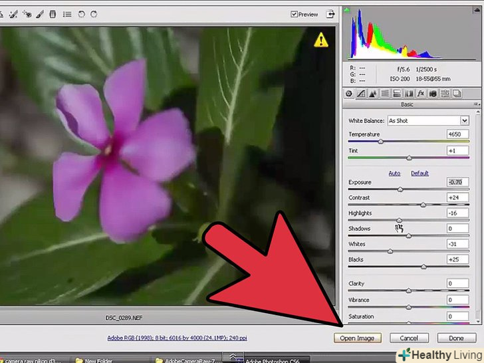Rotate image counterclockwise
The height and width of the screenshot is (363, 484).
[x=81, y=13]
